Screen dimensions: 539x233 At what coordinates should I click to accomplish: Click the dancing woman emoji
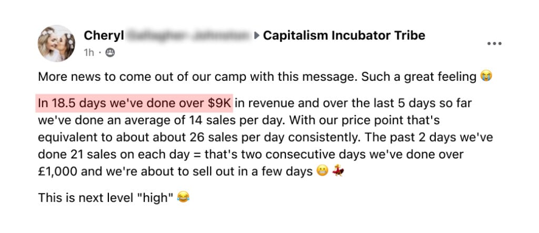pos(338,171)
